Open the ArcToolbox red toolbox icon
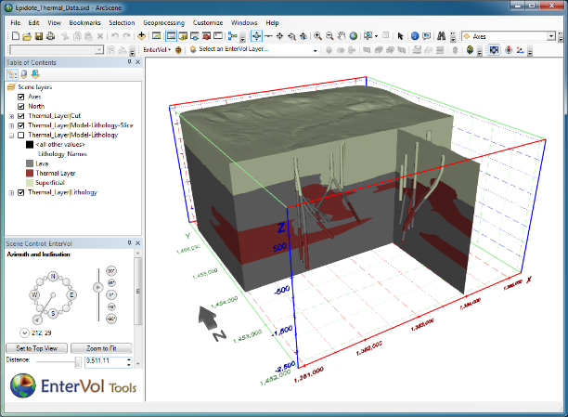 pyautogui.click(x=206, y=36)
